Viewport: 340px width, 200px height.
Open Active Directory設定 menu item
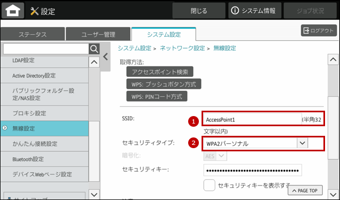point(44,75)
